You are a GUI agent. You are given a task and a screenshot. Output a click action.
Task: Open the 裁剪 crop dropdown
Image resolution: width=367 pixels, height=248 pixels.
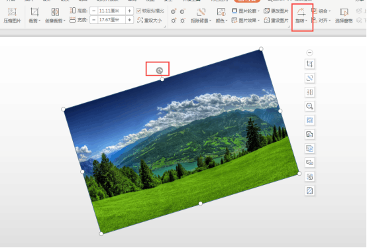click(34, 15)
